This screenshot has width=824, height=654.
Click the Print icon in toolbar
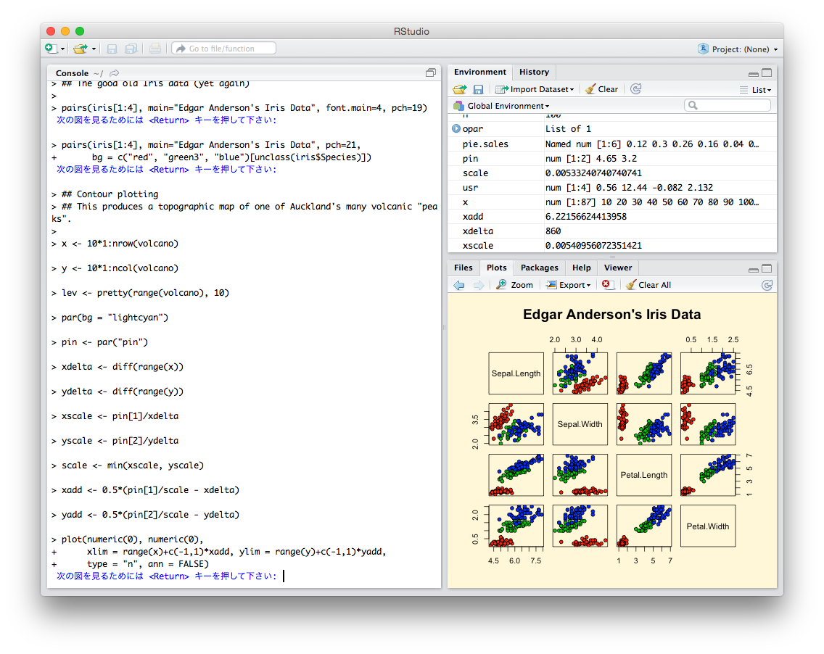pyautogui.click(x=155, y=49)
